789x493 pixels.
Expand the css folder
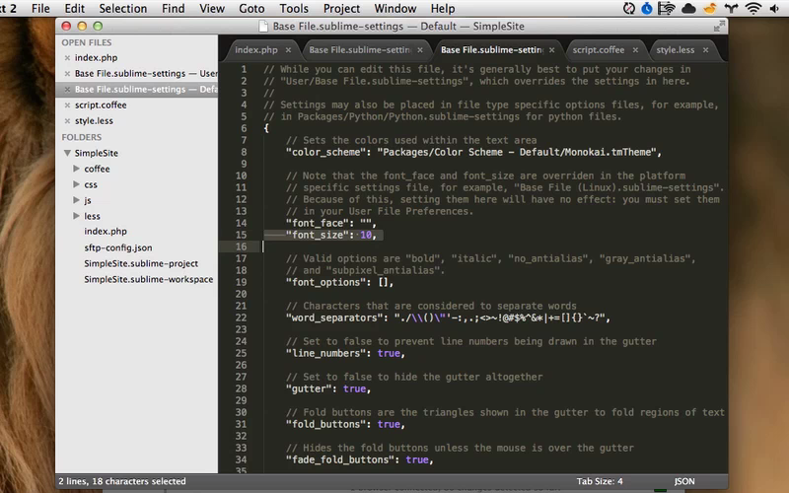click(x=77, y=184)
